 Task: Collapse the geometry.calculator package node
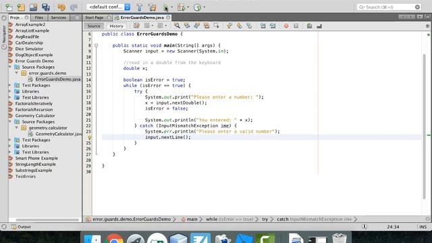(16, 128)
